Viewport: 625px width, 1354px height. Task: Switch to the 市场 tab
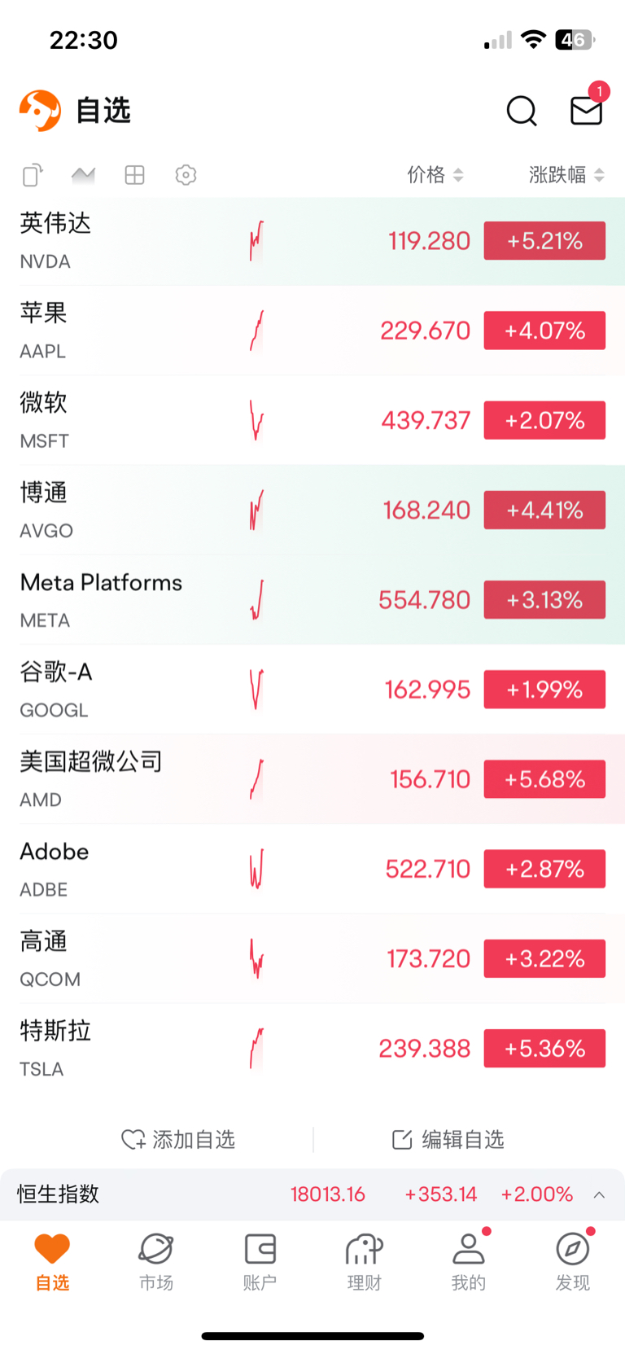point(155,1260)
